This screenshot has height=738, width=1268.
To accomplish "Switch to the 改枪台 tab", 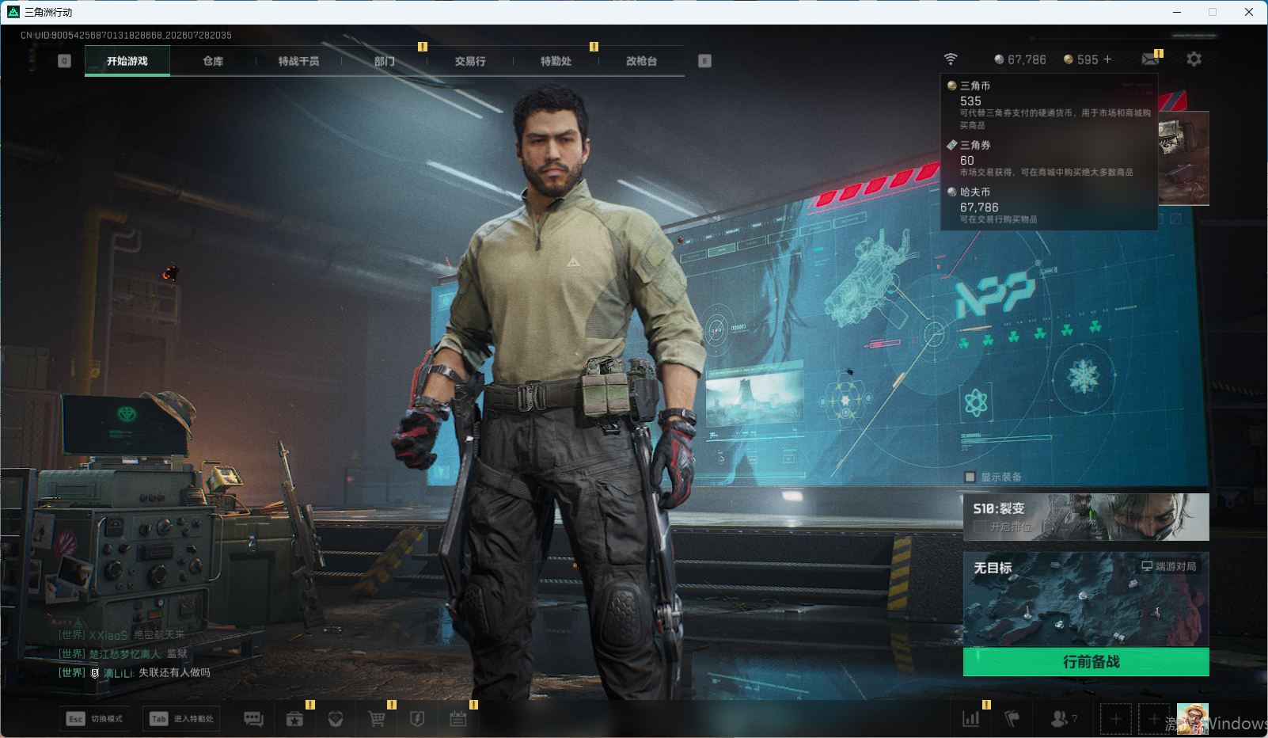I will click(x=641, y=61).
